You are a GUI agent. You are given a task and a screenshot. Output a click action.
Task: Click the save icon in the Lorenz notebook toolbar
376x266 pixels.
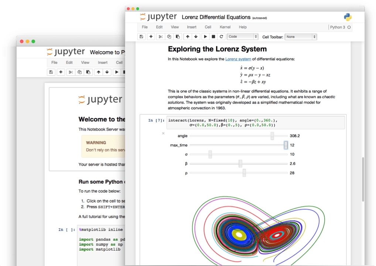(141, 37)
